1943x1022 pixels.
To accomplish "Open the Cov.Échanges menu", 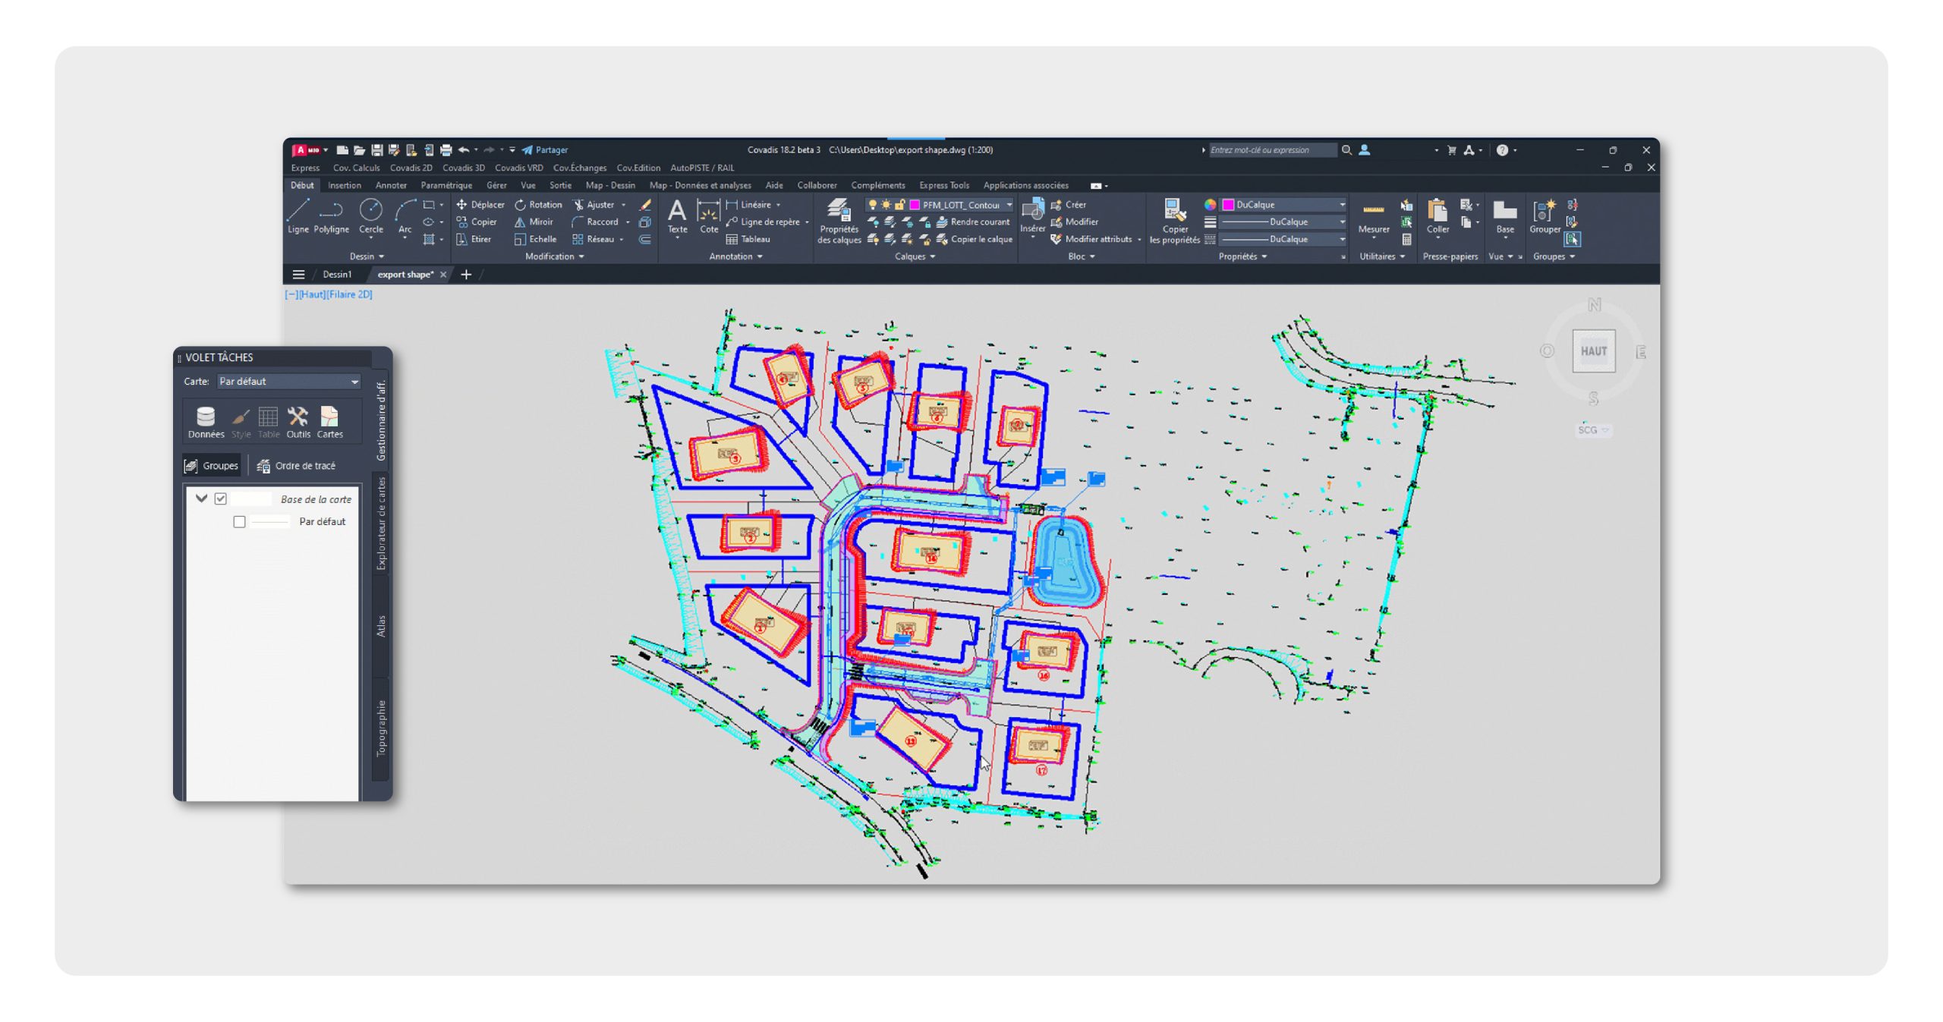I will coord(580,168).
